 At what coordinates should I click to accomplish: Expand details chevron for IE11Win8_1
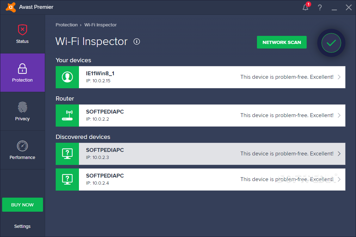(x=339, y=77)
